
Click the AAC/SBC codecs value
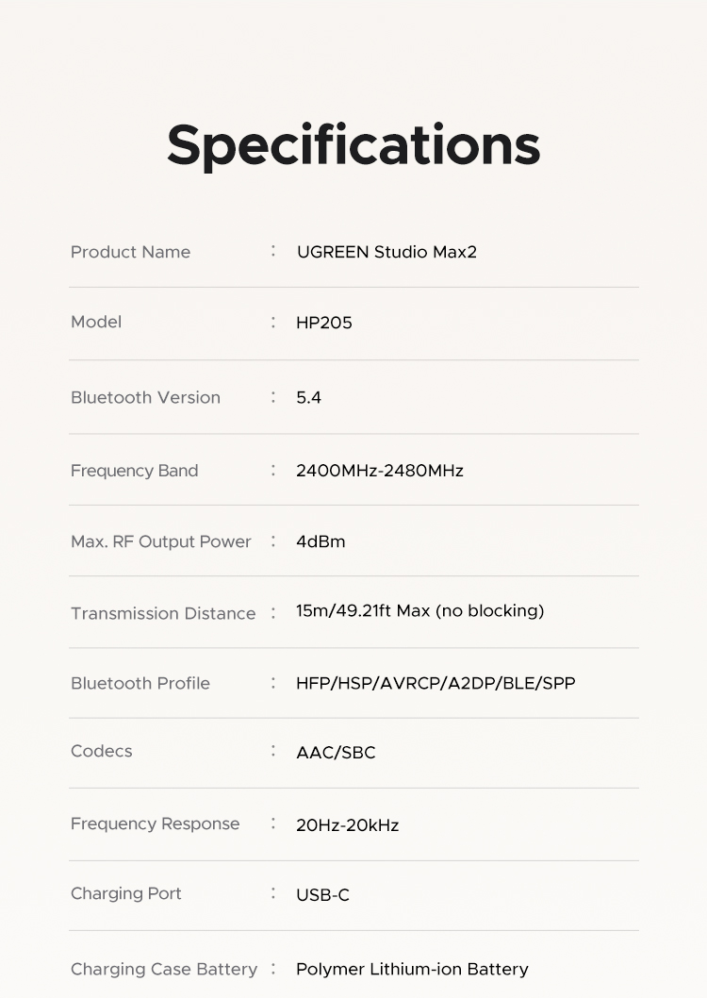(x=336, y=753)
